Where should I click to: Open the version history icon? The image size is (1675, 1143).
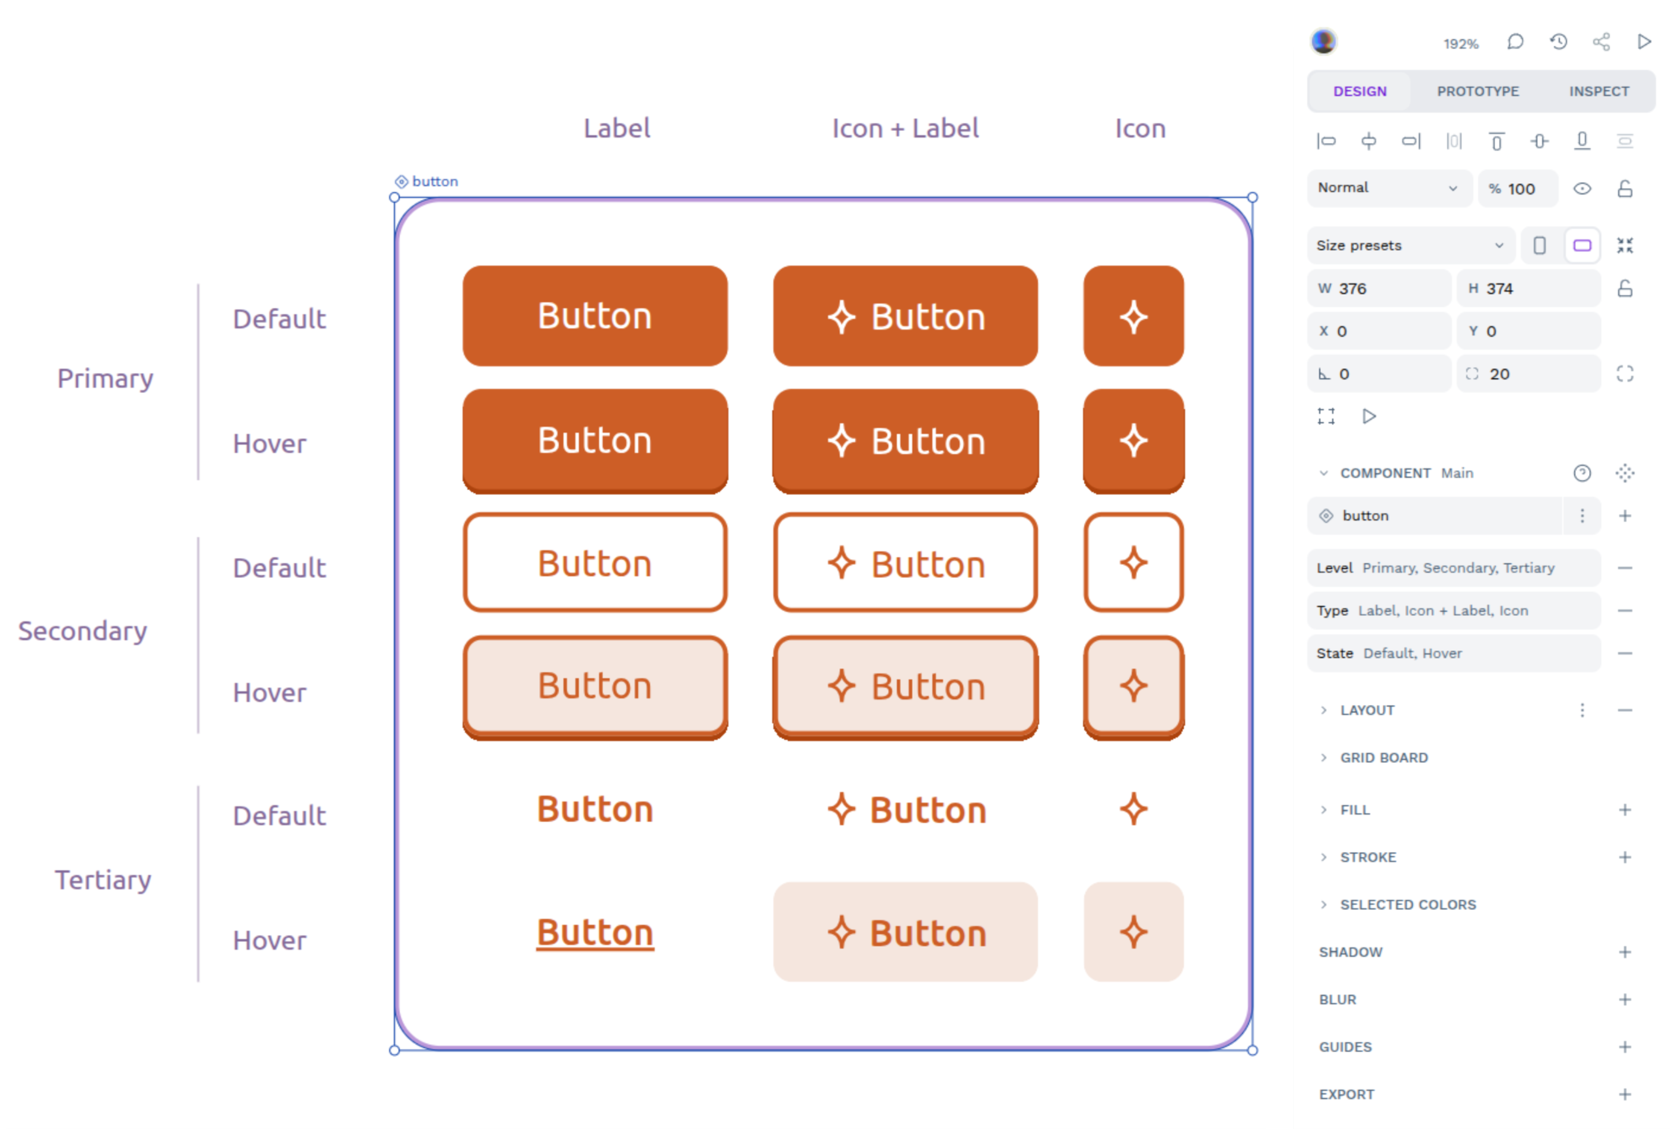pyautogui.click(x=1558, y=41)
